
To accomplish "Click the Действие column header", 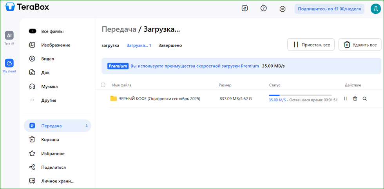I will point(353,85).
